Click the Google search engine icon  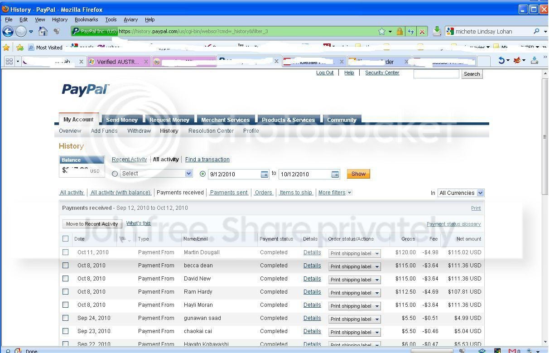click(x=450, y=31)
